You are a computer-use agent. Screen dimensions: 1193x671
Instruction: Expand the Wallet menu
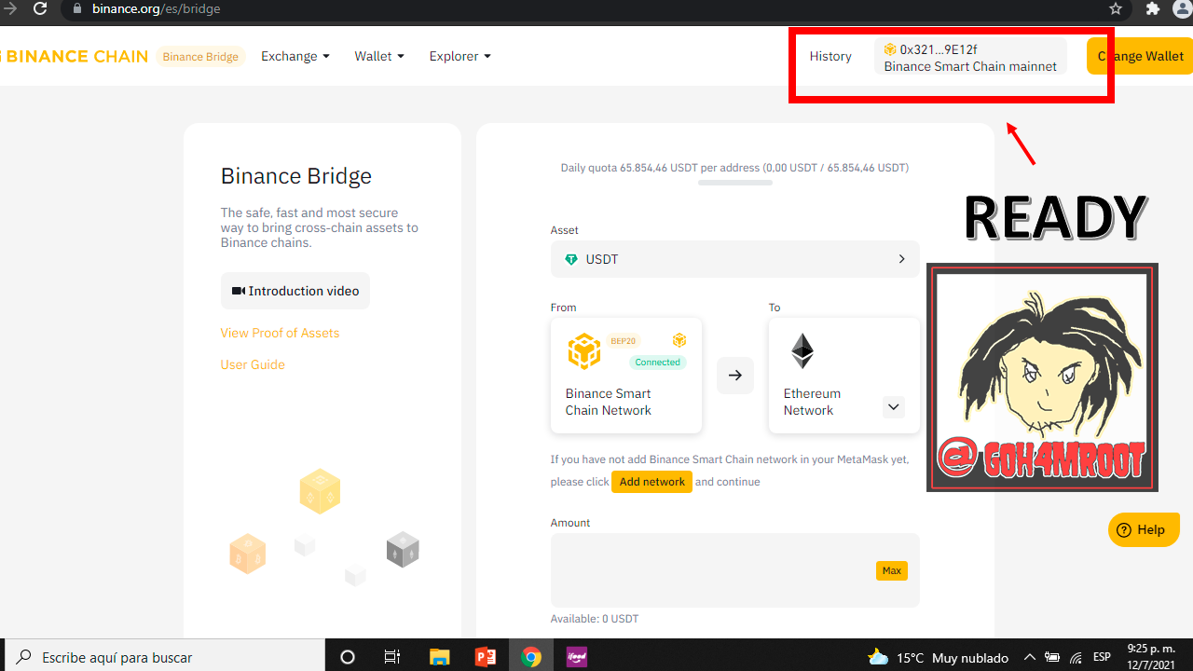379,56
